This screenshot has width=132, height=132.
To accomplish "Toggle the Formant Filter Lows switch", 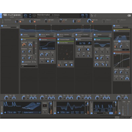I will point(66,65).
